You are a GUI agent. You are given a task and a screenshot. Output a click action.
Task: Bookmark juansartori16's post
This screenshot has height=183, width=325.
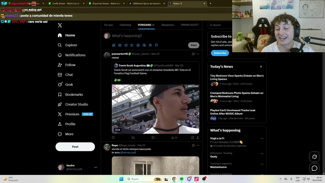click(x=193, y=138)
